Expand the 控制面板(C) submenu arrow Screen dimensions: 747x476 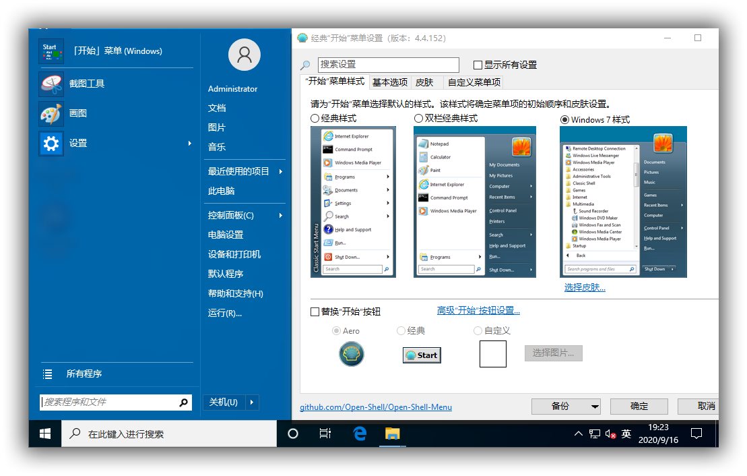click(x=281, y=216)
